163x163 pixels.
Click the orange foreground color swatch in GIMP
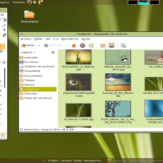pos(2,46)
